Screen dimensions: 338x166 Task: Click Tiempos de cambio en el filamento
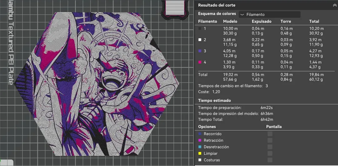pyautogui.click(x=230, y=86)
